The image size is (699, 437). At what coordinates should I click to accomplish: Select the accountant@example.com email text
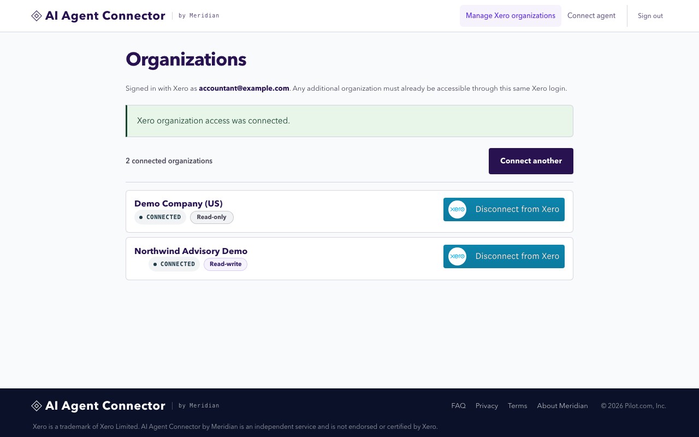[x=244, y=88]
